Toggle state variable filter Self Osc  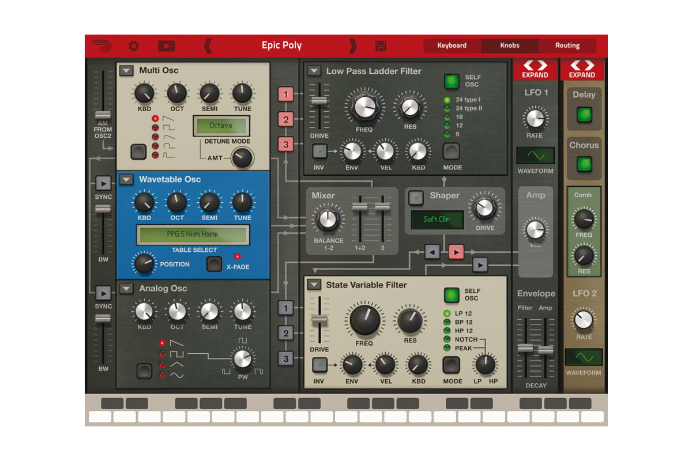pyautogui.click(x=452, y=295)
